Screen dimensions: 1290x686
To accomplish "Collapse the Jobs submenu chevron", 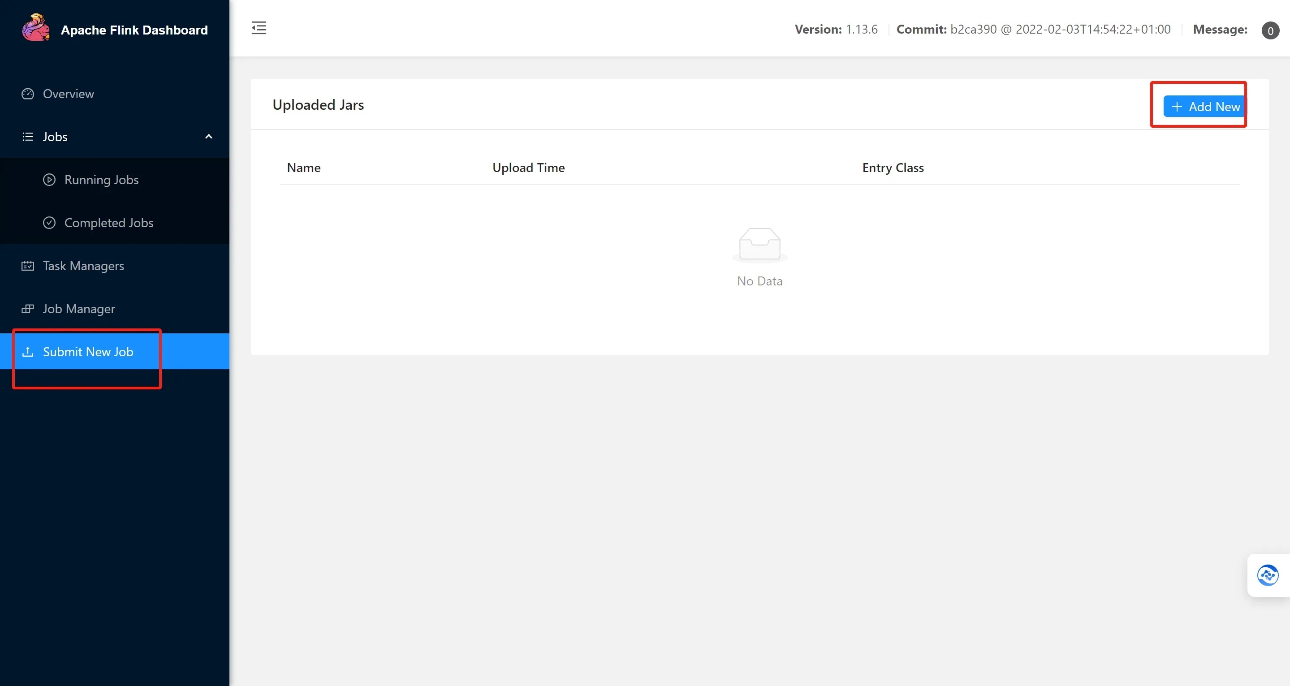I will [x=209, y=137].
